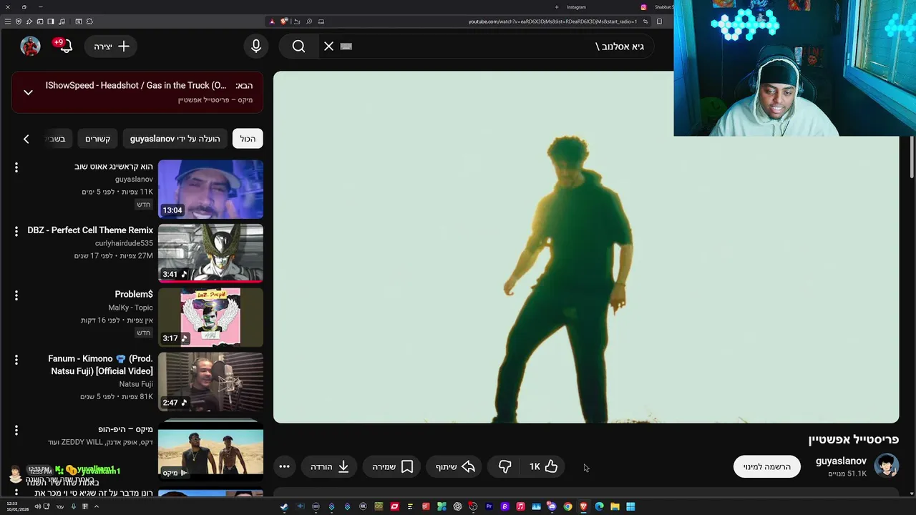The height and width of the screenshot is (515, 916).
Task: Open Premiere Pro from the taskbar
Action: click(489, 506)
